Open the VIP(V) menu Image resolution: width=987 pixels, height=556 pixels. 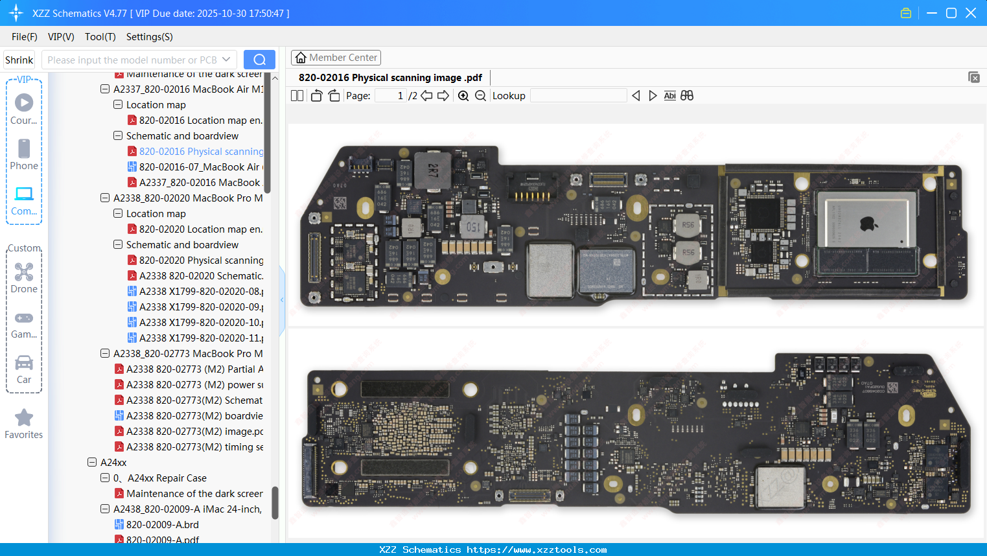[61, 37]
